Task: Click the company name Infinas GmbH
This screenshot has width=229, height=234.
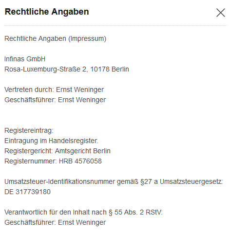Action: tap(25, 59)
